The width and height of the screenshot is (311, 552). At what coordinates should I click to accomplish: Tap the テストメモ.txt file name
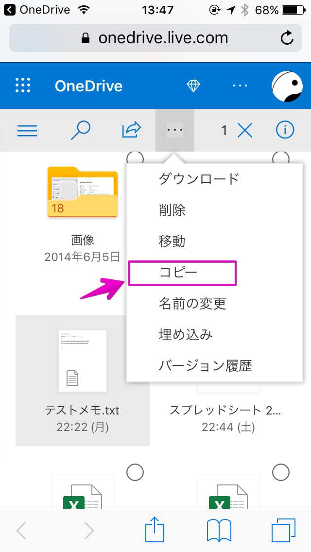[x=82, y=410]
